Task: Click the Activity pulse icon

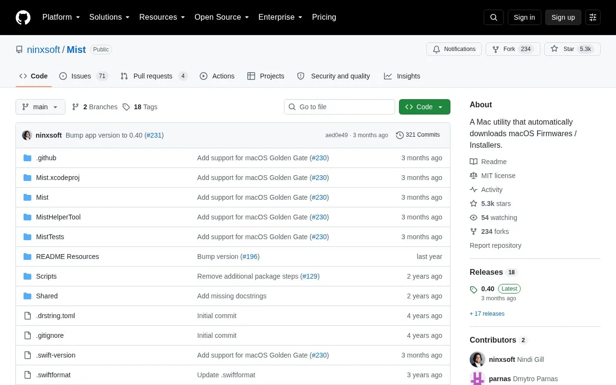Action: tap(474, 190)
